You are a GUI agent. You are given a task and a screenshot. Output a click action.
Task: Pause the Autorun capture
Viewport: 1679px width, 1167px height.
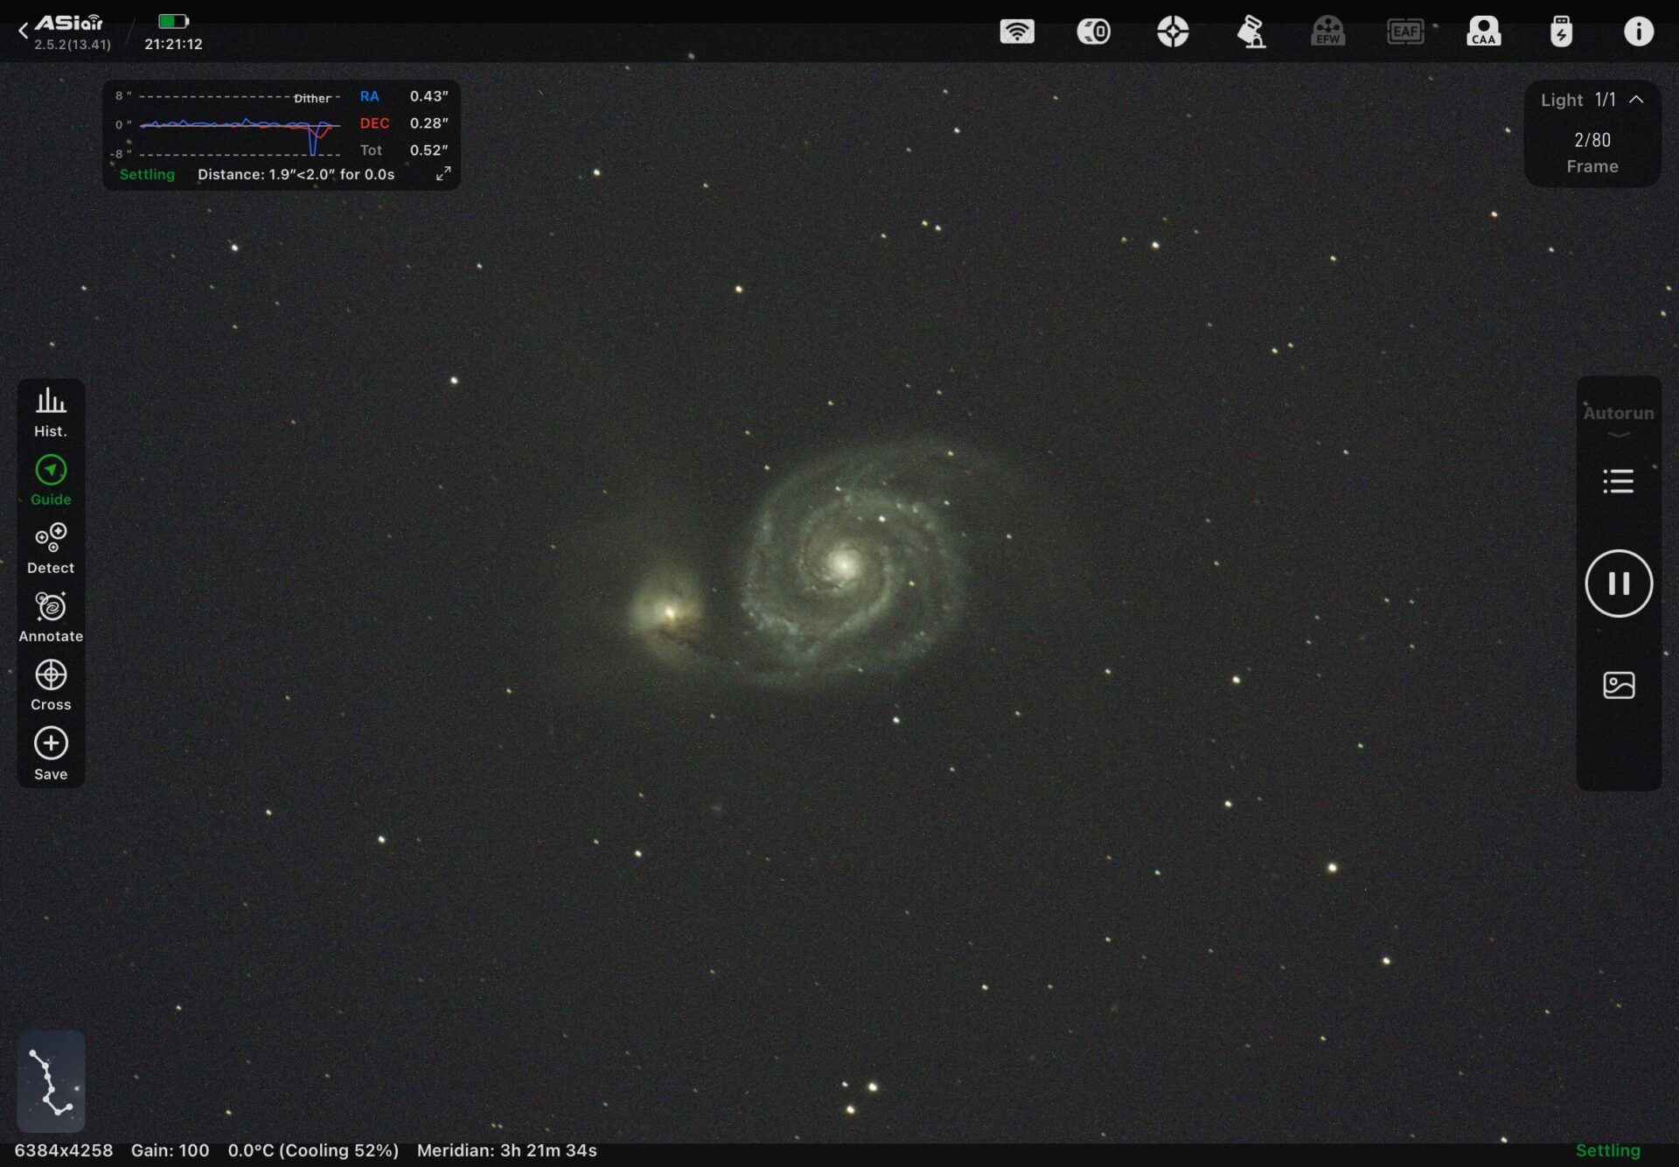click(1618, 583)
